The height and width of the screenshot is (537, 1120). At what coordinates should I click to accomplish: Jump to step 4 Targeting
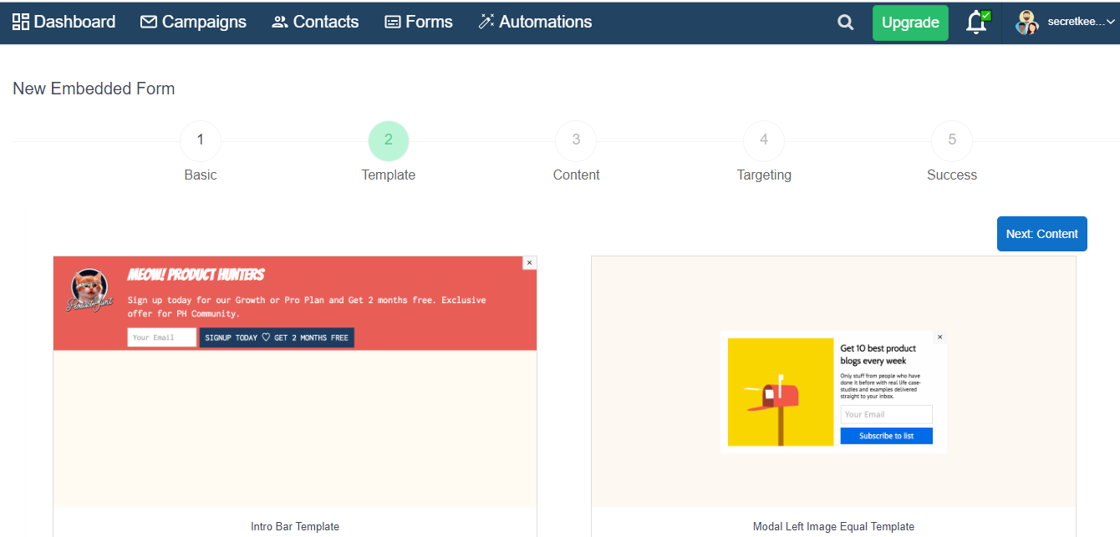click(764, 140)
